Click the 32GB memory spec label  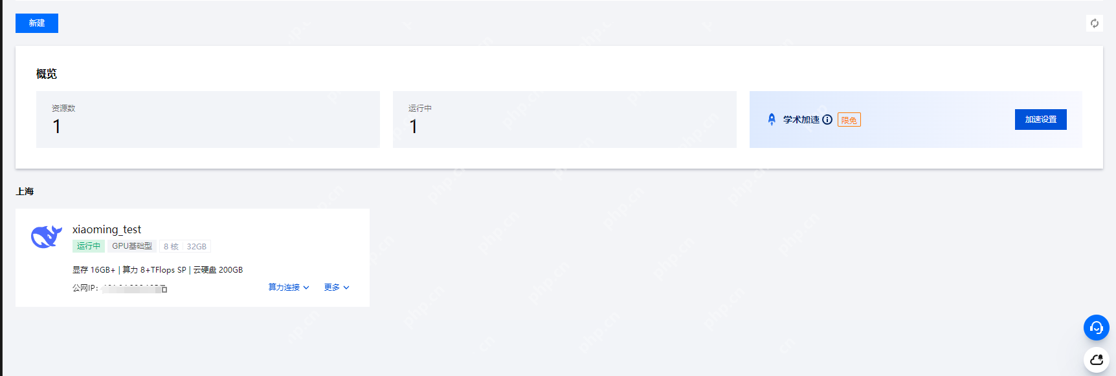tap(197, 247)
